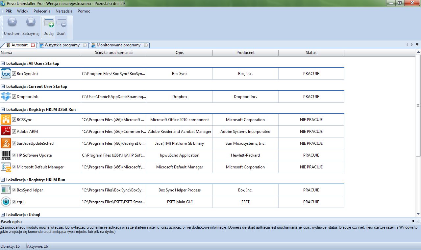Viewport: 421px width, 250px height.
Task: Uncheck the Box Sync.lnk checkbox
Action: (14, 74)
